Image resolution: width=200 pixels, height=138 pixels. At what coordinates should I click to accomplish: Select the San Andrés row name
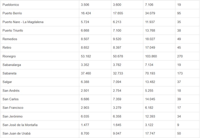pyautogui.click(x=11, y=91)
